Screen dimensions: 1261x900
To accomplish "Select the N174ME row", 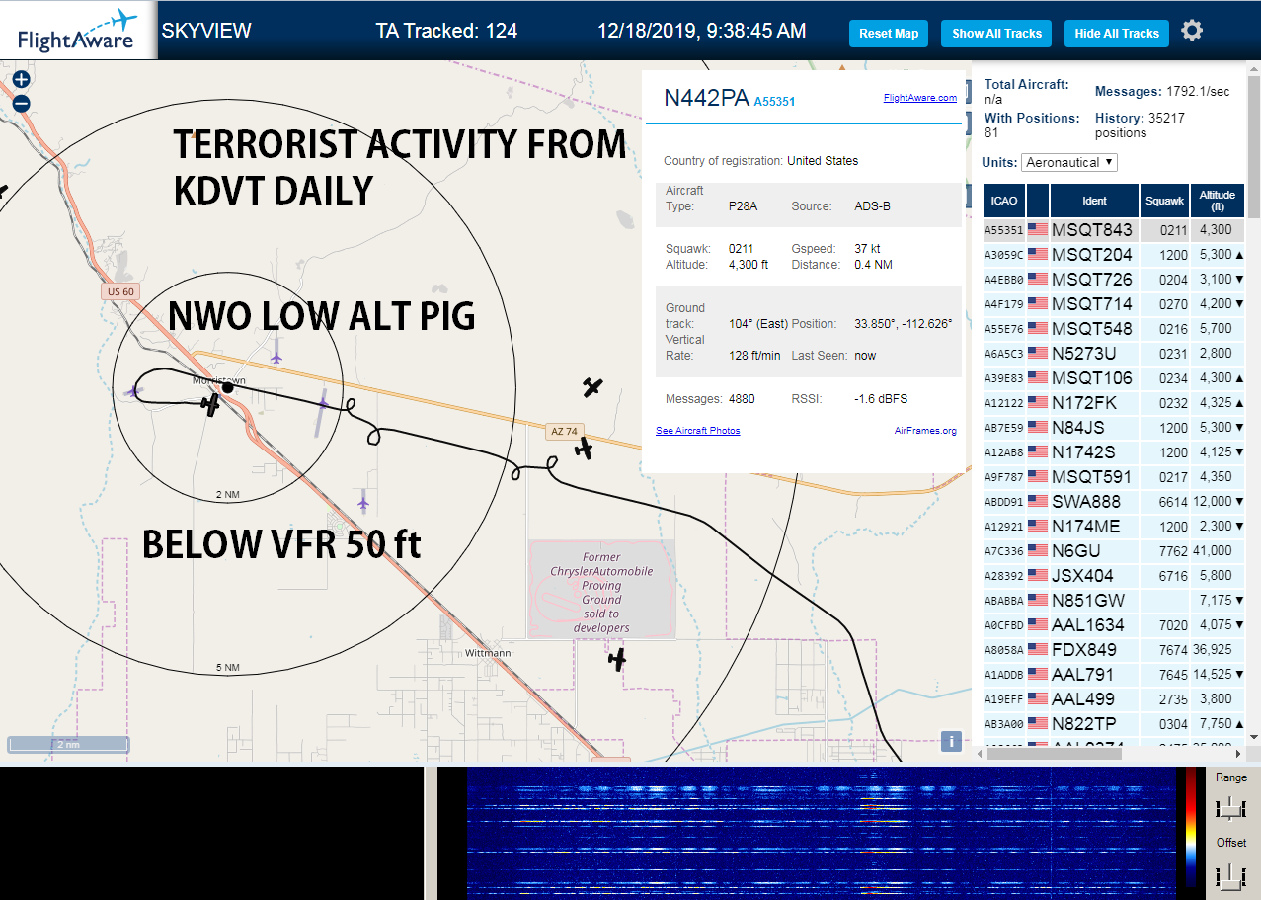I will click(1114, 527).
